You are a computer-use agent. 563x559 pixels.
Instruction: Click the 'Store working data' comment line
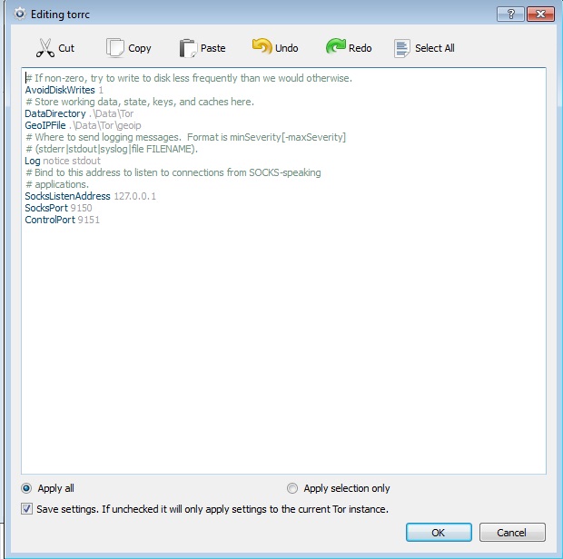[x=140, y=102]
